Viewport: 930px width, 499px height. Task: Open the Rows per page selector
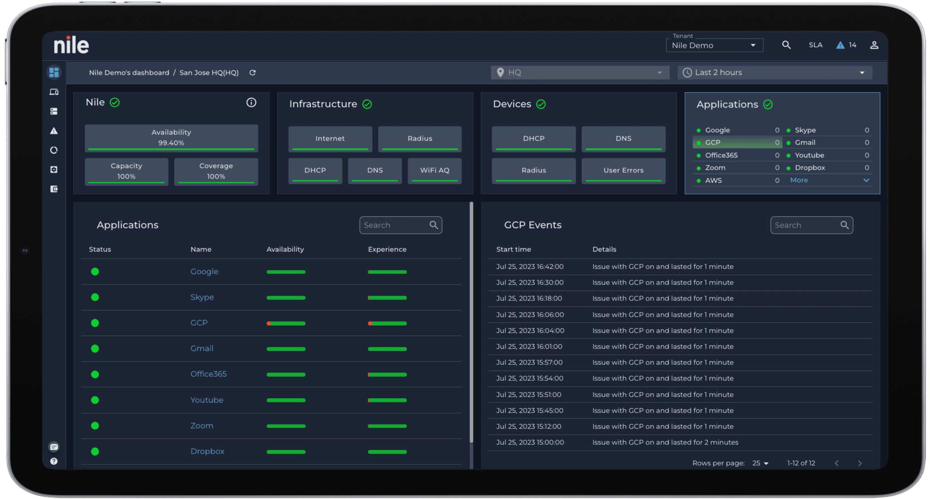pos(760,463)
